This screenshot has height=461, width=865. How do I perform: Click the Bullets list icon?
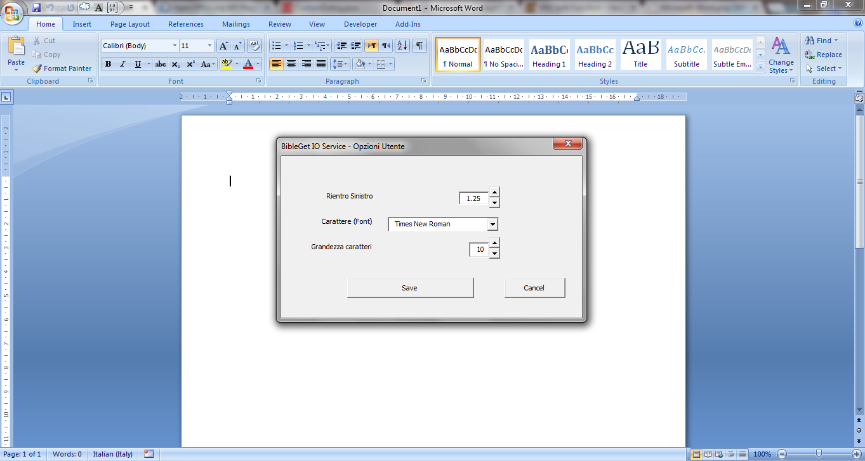coord(276,46)
